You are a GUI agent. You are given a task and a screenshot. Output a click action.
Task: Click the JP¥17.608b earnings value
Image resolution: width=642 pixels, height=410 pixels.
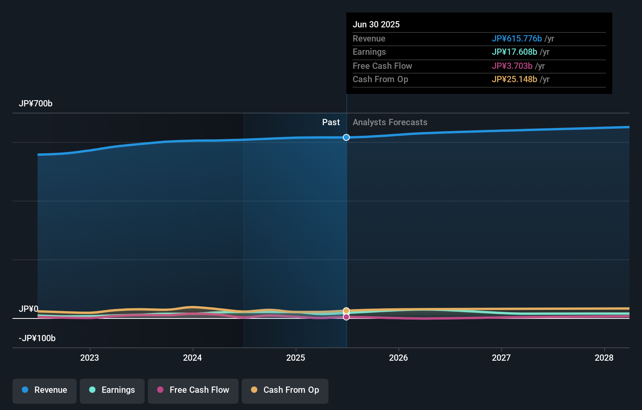(x=515, y=52)
